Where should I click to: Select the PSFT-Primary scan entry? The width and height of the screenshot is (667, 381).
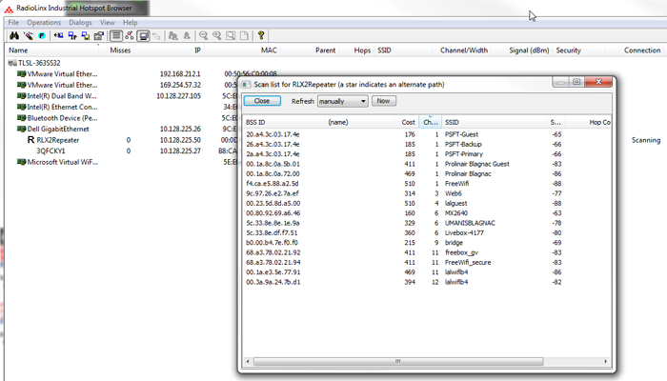pos(427,154)
